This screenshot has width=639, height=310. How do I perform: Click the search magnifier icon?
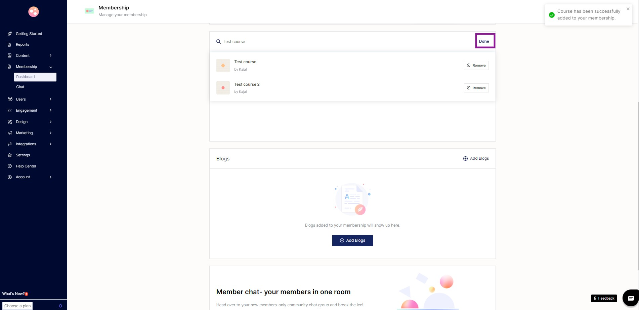point(218,42)
